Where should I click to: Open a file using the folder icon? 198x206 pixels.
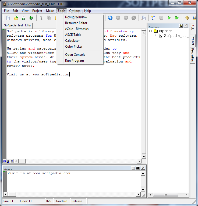pos(16,18)
